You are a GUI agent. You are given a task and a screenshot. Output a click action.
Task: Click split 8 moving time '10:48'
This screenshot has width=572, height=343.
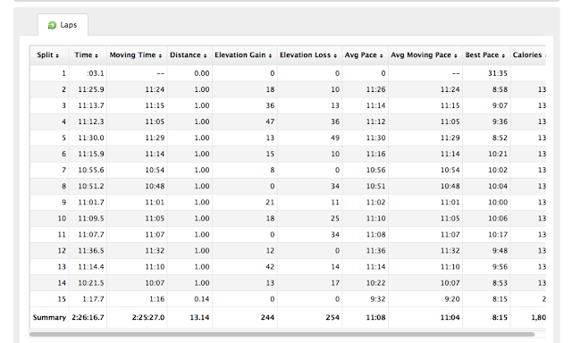coord(155,186)
